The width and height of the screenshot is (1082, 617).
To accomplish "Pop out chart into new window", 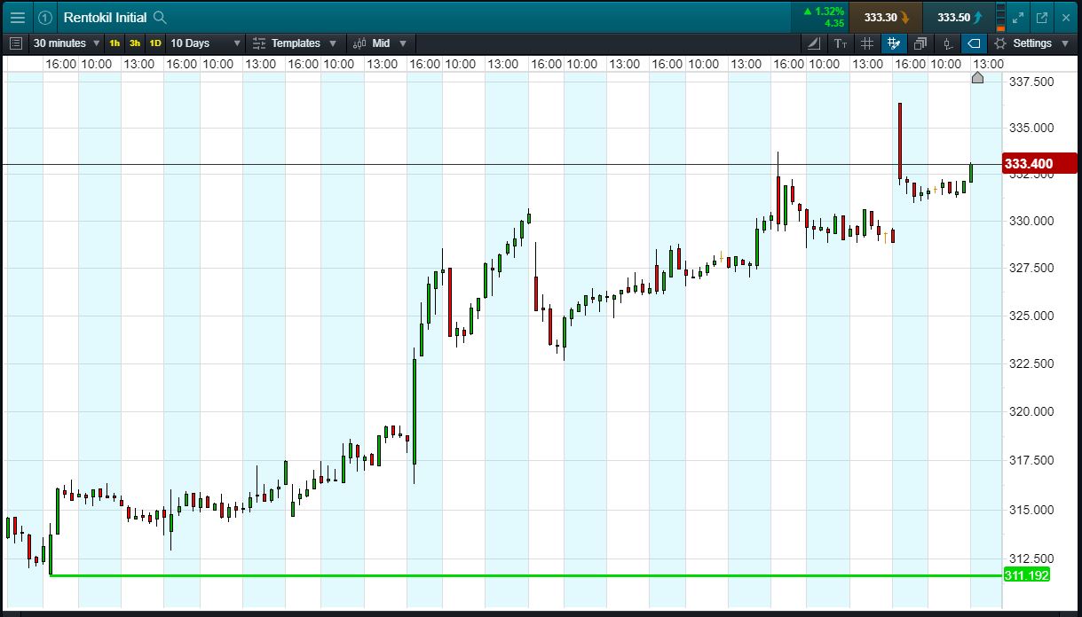I will (1042, 17).
